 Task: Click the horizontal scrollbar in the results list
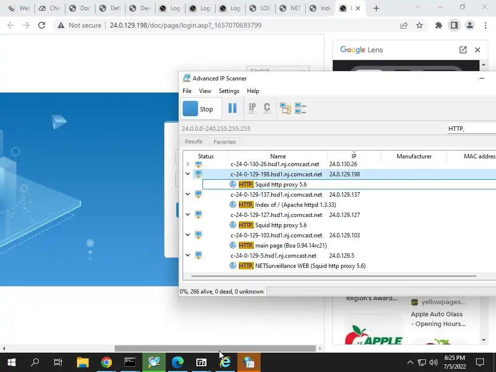point(334,276)
